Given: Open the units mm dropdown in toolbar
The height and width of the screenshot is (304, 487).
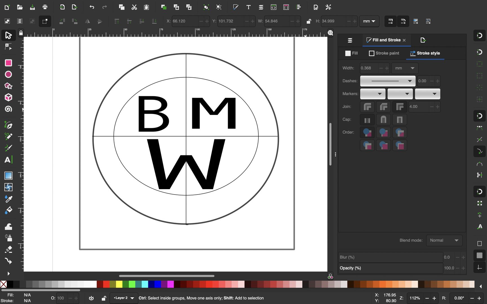Looking at the screenshot, I should point(369,21).
